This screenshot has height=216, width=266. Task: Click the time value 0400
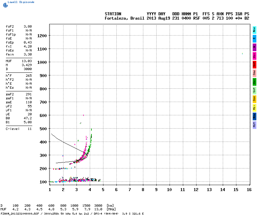click(186, 18)
